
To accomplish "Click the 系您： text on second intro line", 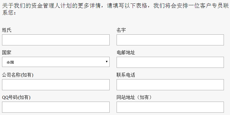I will click(x=9, y=13).
